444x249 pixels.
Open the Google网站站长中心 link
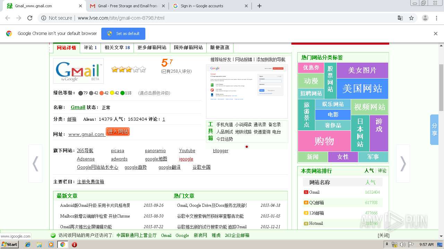97,167
